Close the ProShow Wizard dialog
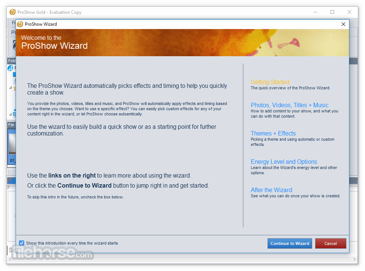Image resolution: width=365 pixels, height=271 pixels. tap(343, 24)
